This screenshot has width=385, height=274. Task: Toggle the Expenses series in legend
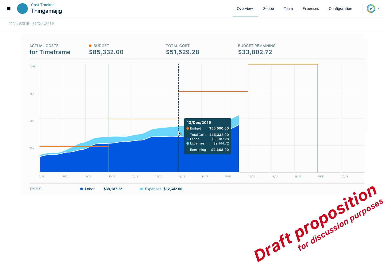[x=153, y=189]
